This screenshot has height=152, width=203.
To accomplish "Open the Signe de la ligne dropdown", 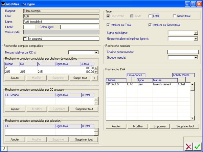I will [x=196, y=33].
